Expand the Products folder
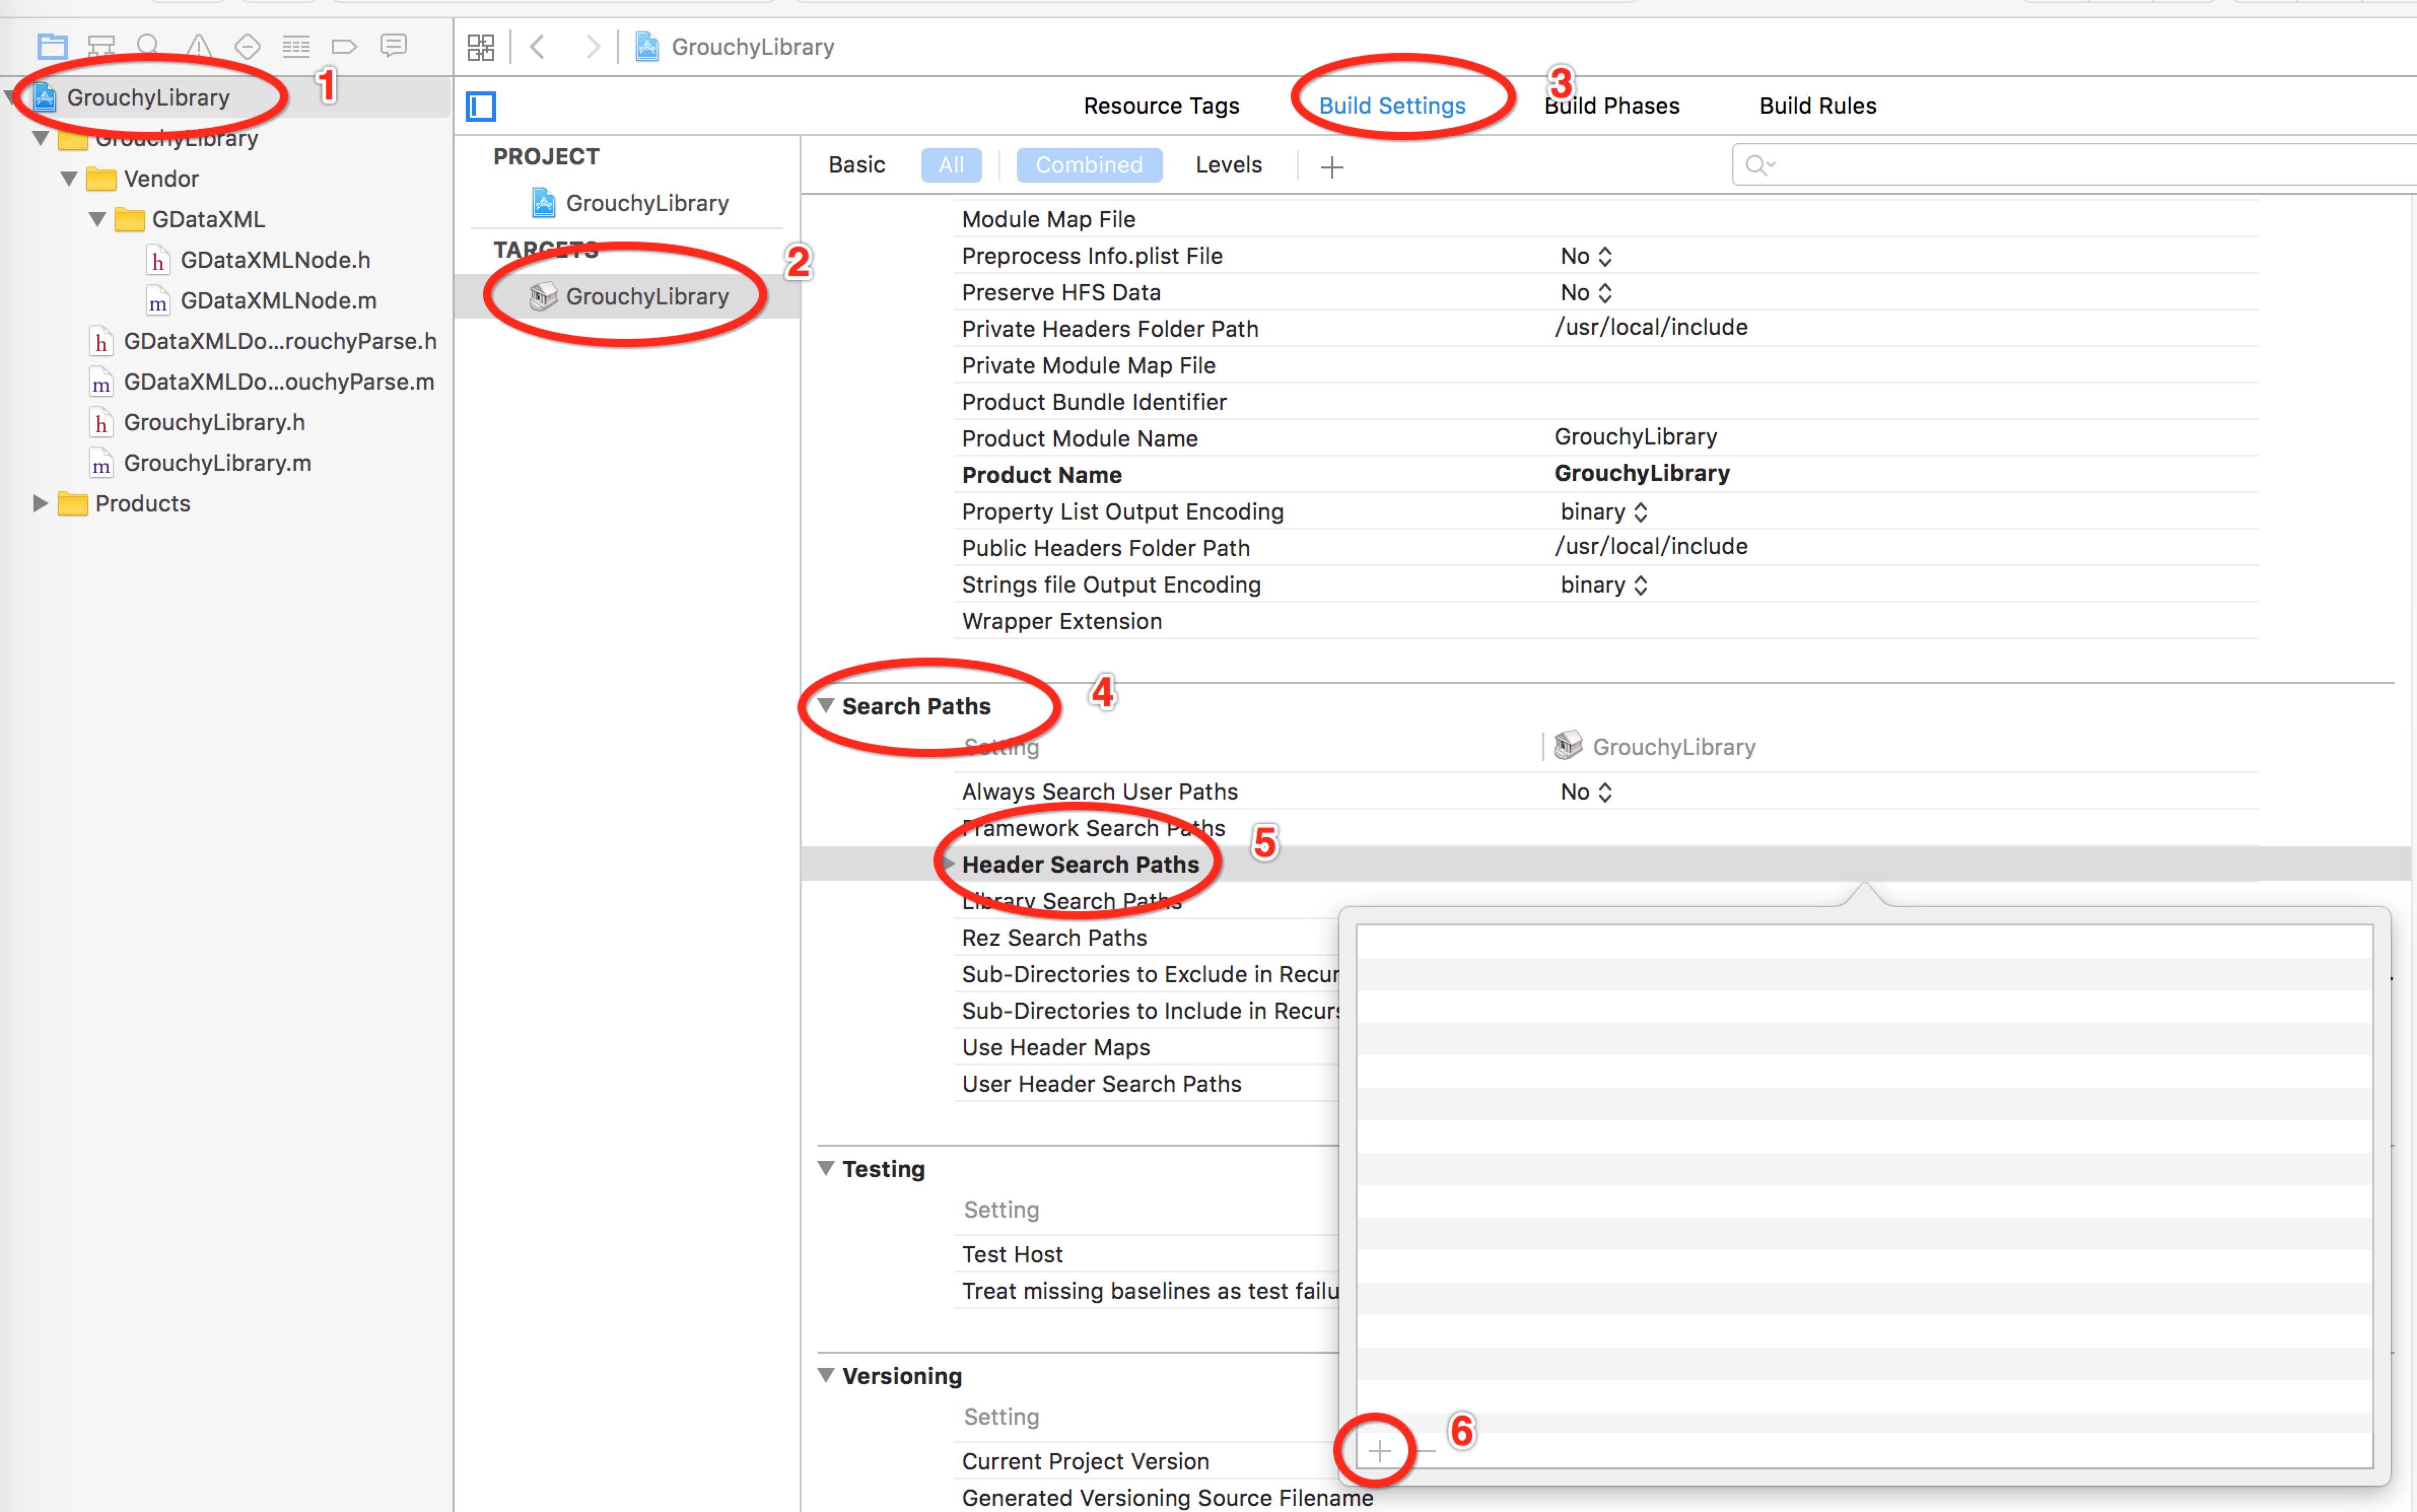Viewport: 2417px width, 1512px height. coord(40,504)
